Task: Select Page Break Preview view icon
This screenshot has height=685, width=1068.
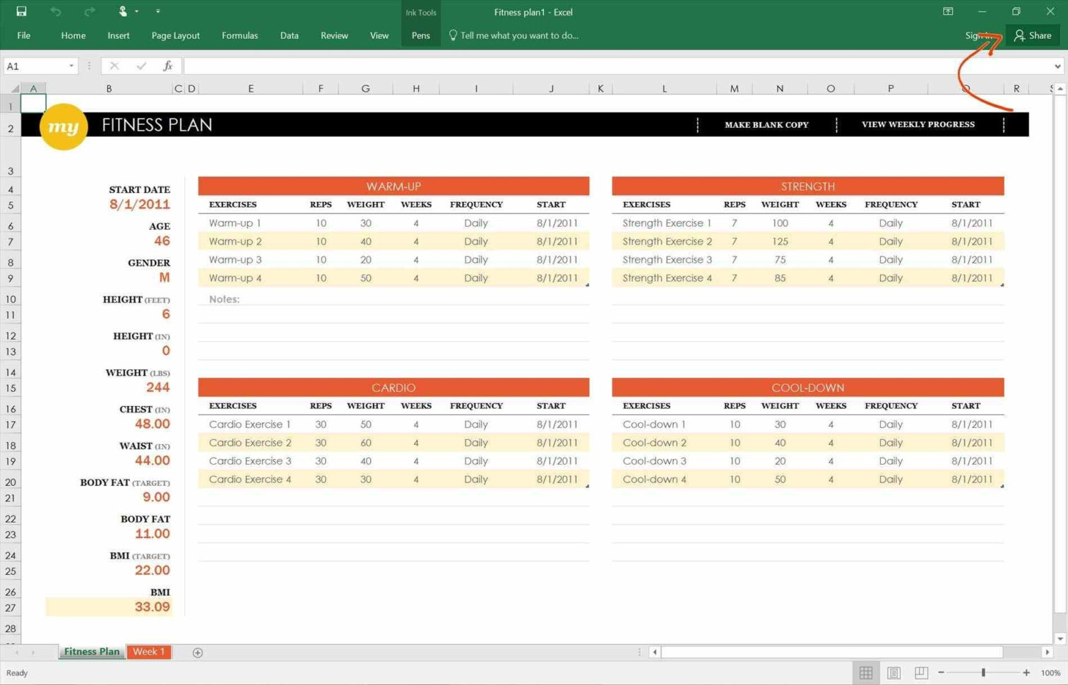Action: tap(920, 672)
